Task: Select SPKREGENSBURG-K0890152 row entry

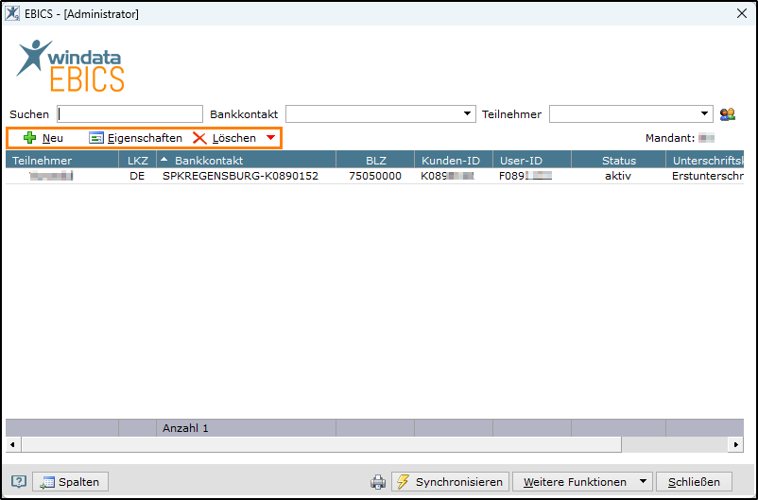Action: click(240, 176)
